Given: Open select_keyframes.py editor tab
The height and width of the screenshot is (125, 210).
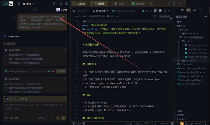Looking at the screenshot, I should (125, 11).
